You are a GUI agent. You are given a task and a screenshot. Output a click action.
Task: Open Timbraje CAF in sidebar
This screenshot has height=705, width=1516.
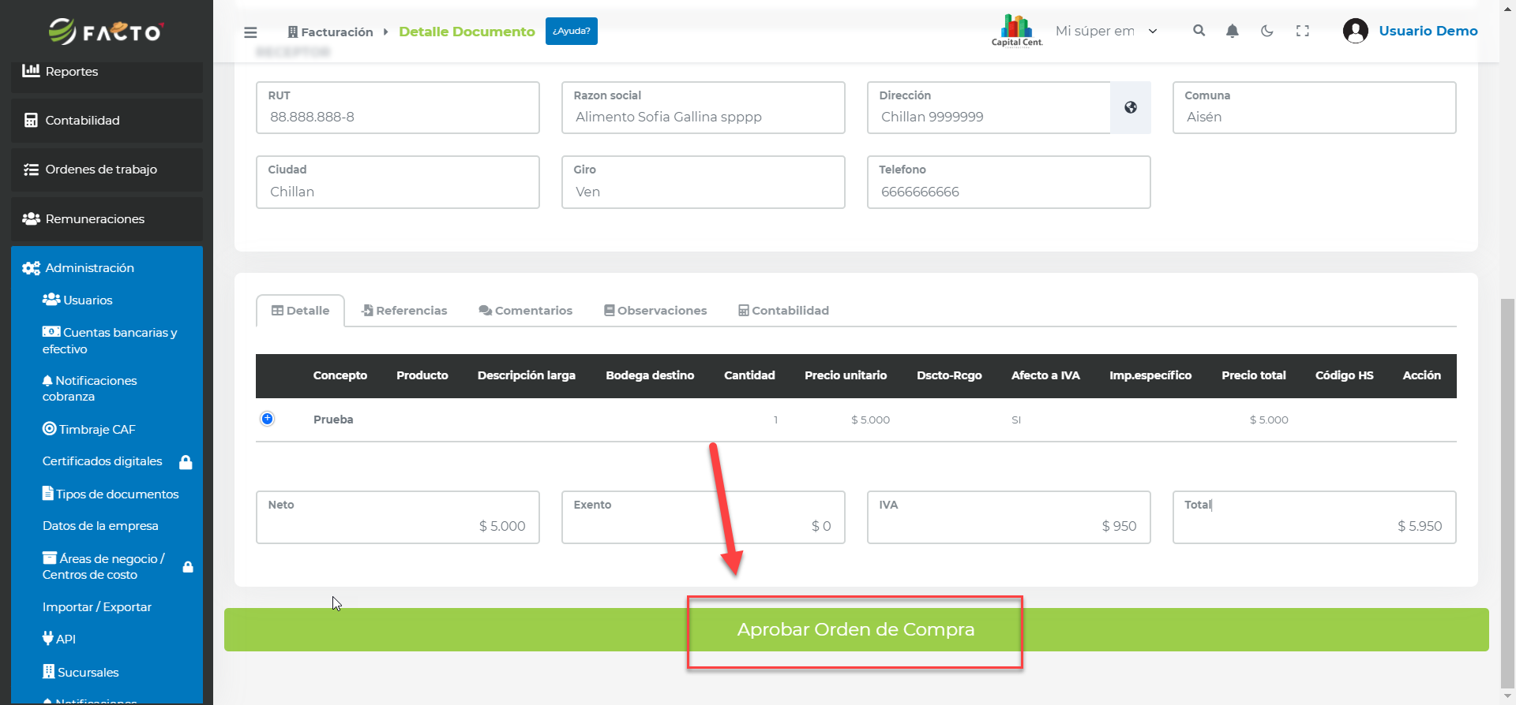tap(96, 430)
